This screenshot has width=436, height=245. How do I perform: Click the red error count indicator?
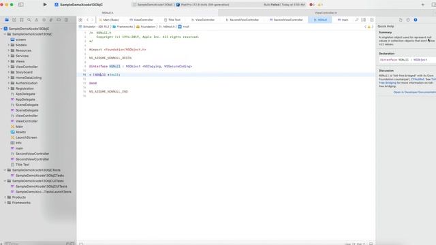312,5
